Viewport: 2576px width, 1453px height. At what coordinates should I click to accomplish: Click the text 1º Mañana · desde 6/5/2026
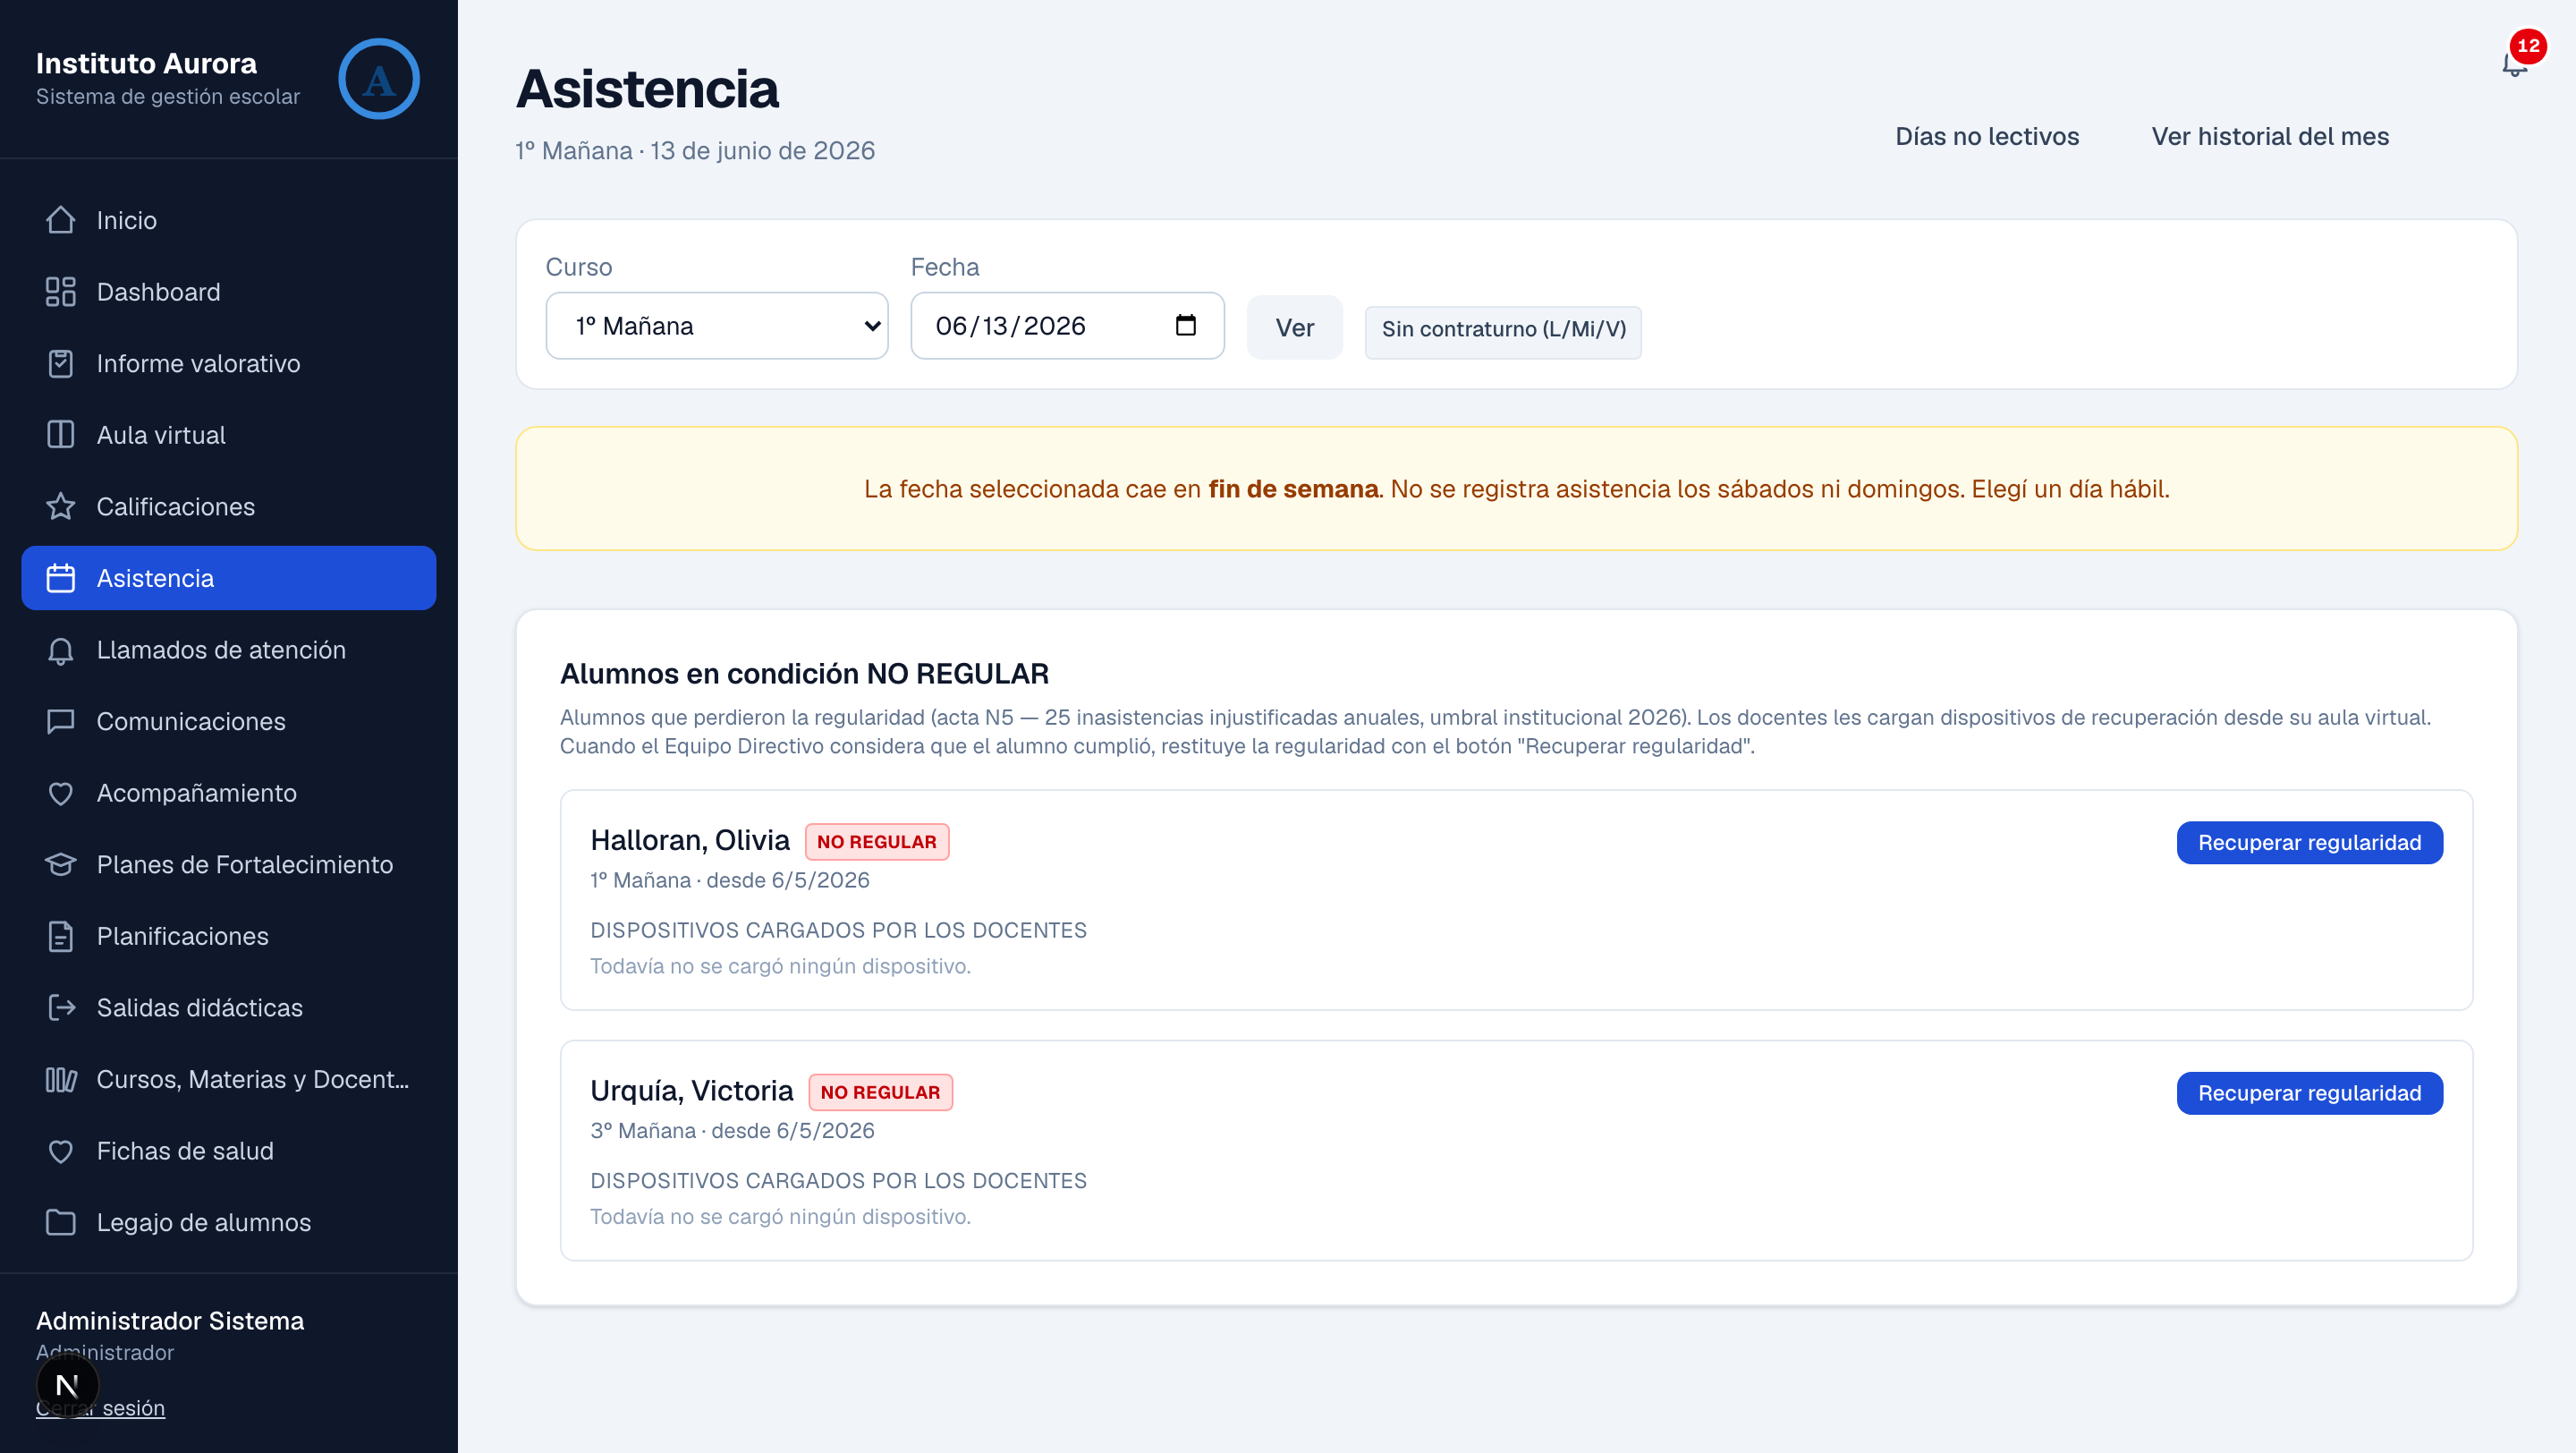pyautogui.click(x=730, y=880)
